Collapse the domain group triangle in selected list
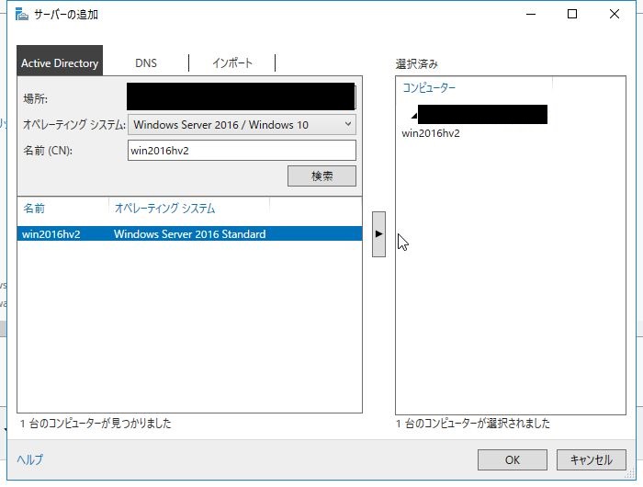The image size is (643, 487). tap(414, 116)
